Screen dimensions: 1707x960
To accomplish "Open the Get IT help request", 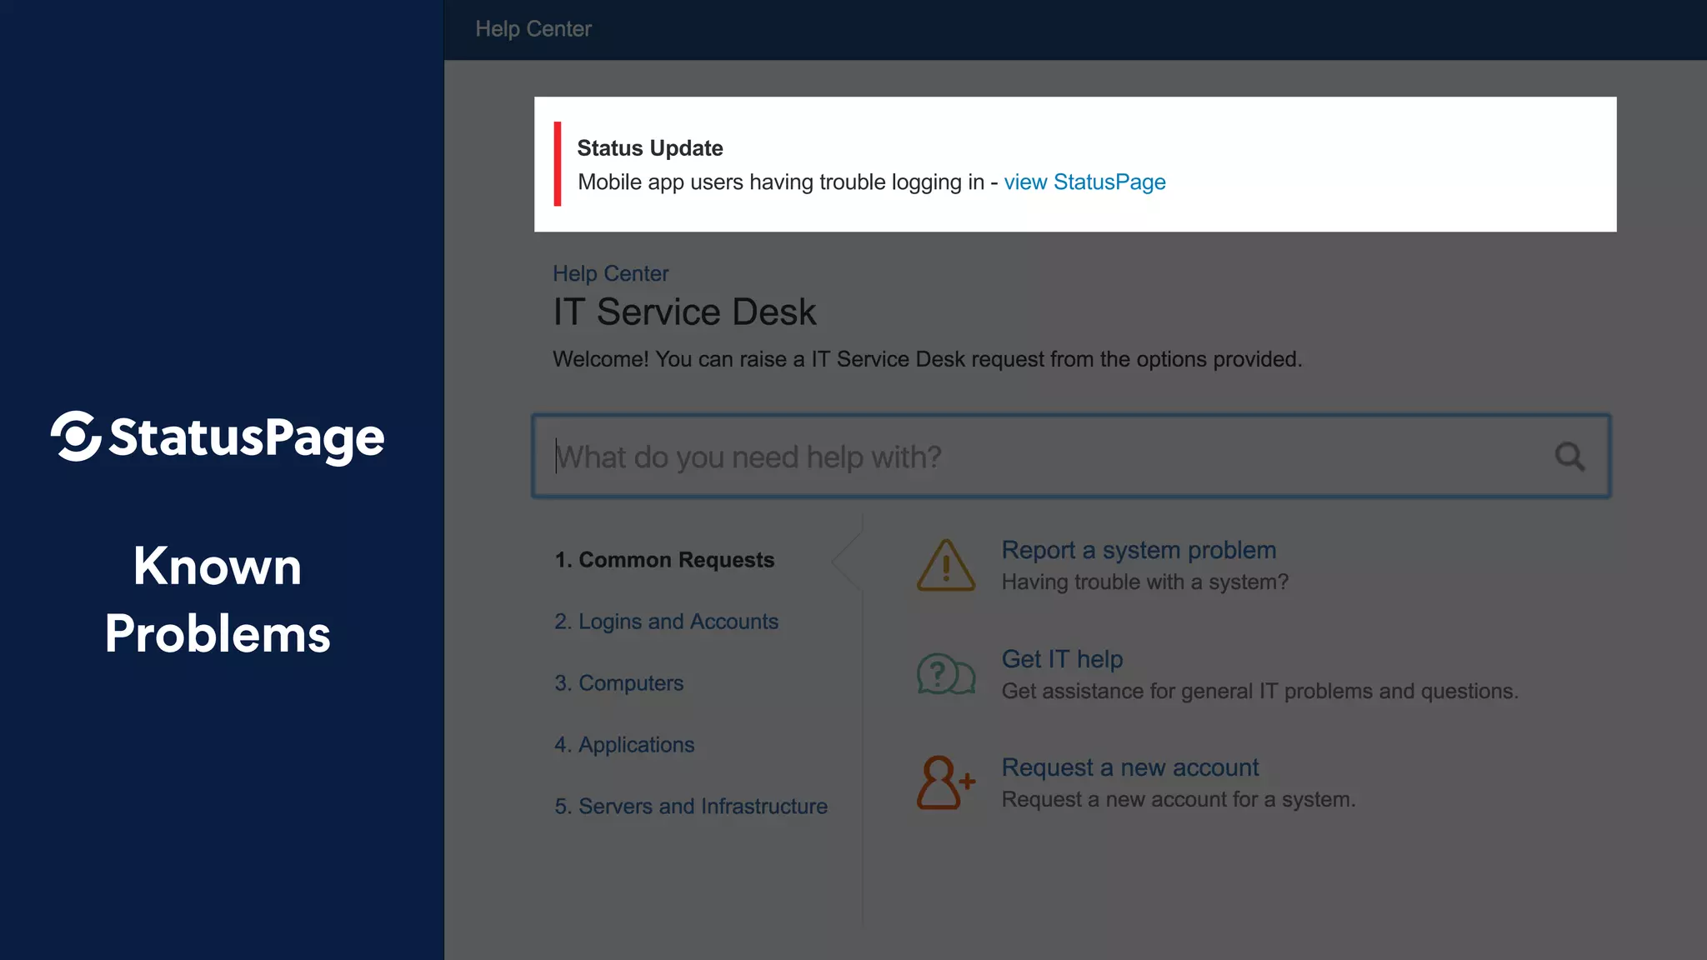I will click(x=1062, y=659).
